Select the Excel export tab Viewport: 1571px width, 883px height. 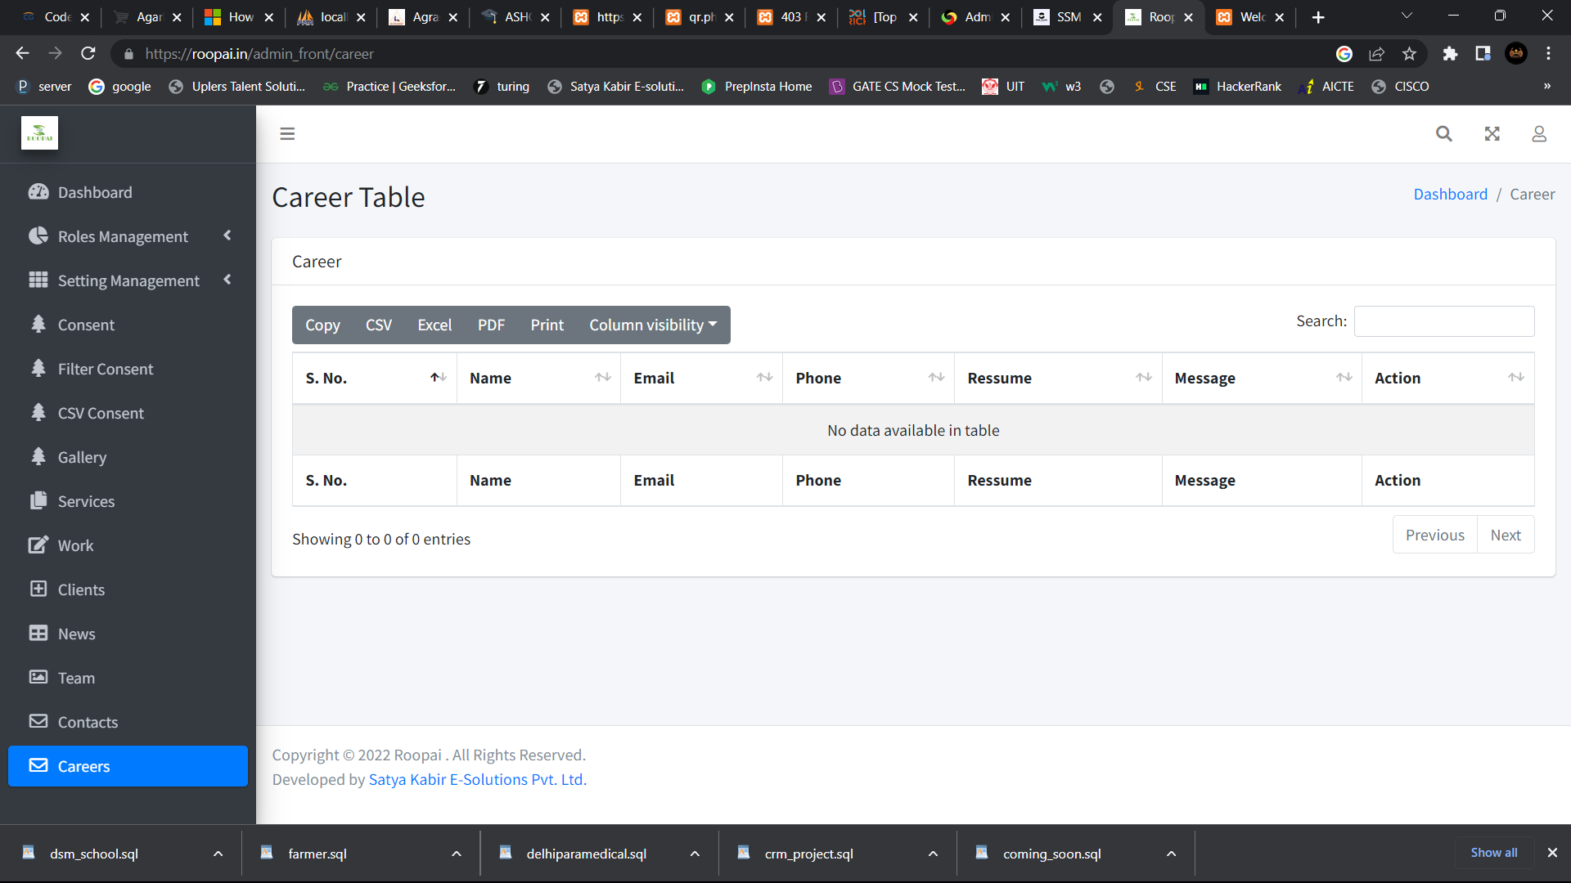[x=434, y=325]
